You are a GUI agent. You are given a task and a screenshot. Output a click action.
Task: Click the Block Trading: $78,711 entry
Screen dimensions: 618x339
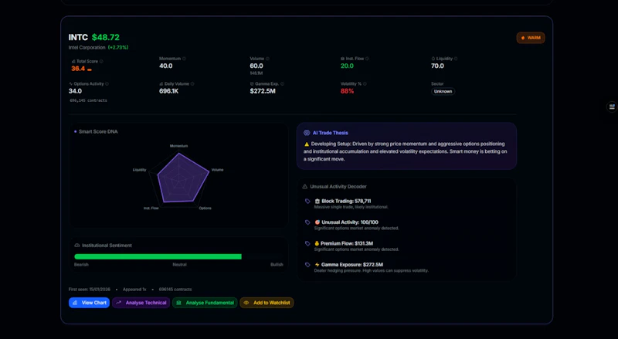point(346,201)
